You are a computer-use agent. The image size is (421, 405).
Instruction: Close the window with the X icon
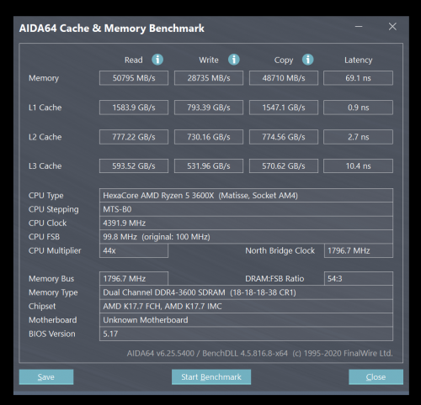coord(392,27)
